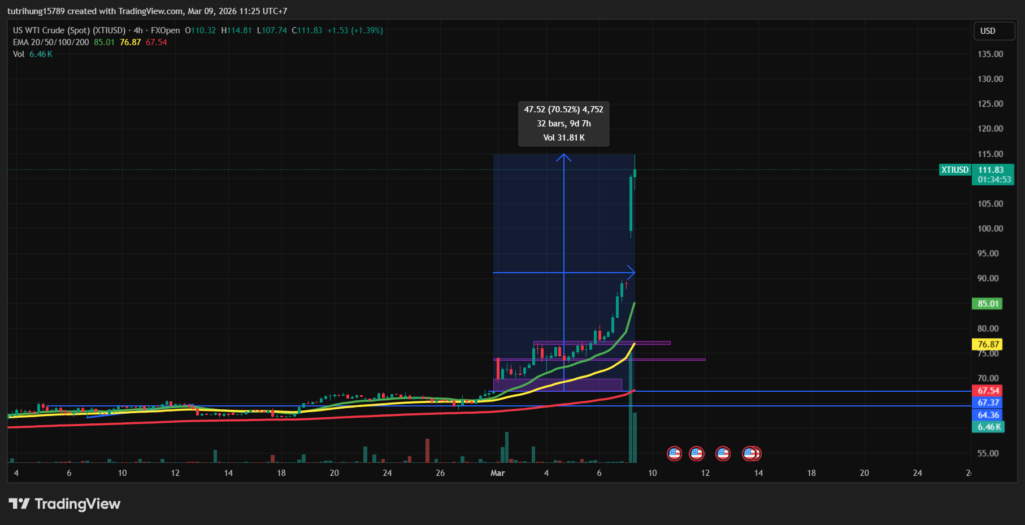
Task: Click the overlapping US flag event icons
Action: pyautogui.click(x=752, y=453)
